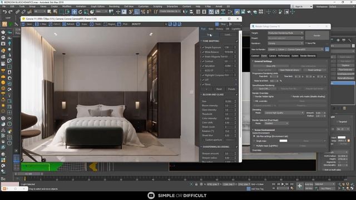
Task: Click the Selection Lock toggle padlock in status bar
Action: (196, 184)
